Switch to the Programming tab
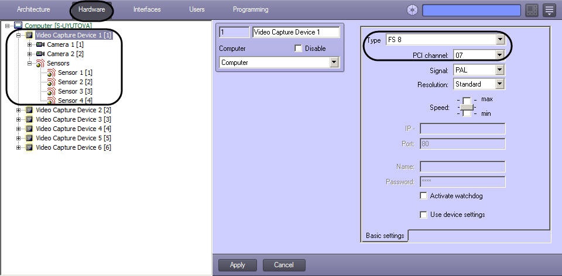The height and width of the screenshot is (276, 562). coord(251,9)
